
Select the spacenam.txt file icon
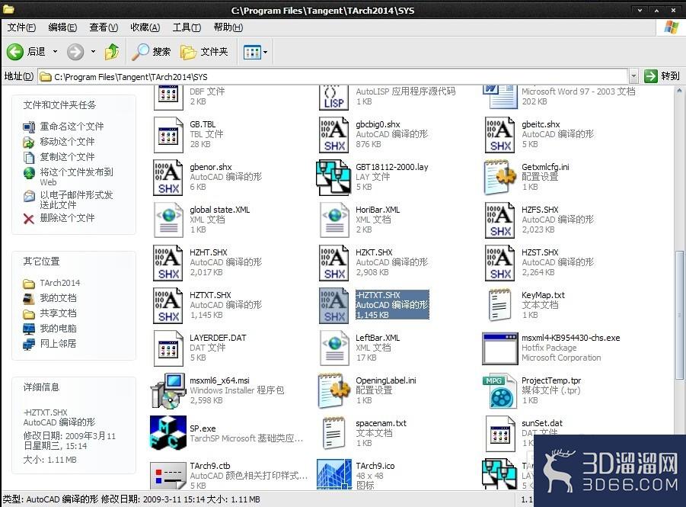pos(334,433)
